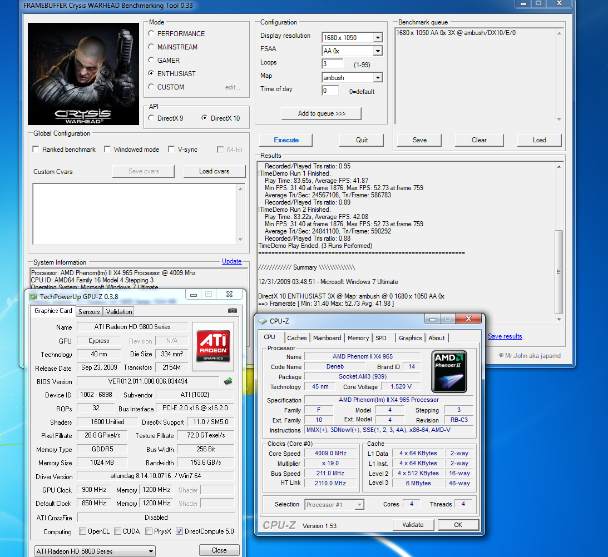Click OK button in CPU-Z
608x557 pixels.
(x=458, y=525)
